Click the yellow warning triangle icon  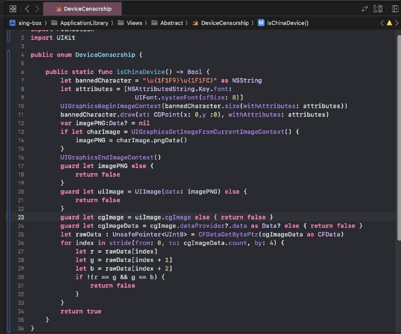coord(389,23)
